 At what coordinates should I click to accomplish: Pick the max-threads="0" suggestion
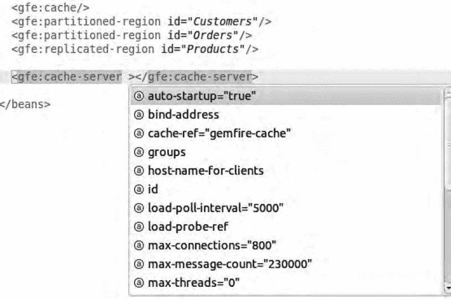coord(194,283)
